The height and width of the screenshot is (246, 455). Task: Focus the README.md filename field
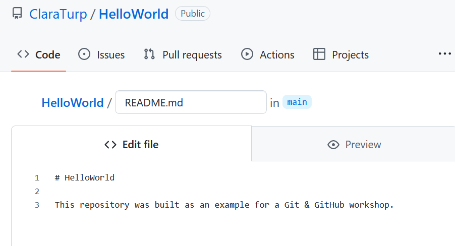click(x=191, y=102)
